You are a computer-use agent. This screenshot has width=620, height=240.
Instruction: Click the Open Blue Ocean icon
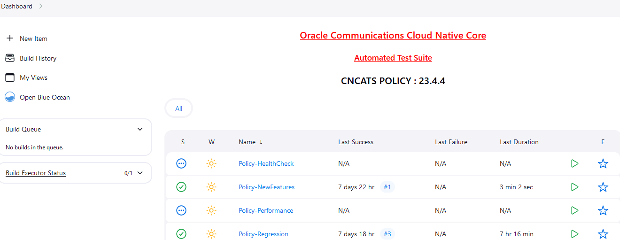point(10,97)
